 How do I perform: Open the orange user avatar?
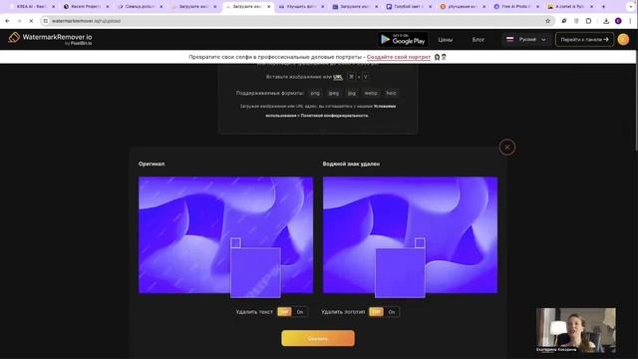coord(623,40)
